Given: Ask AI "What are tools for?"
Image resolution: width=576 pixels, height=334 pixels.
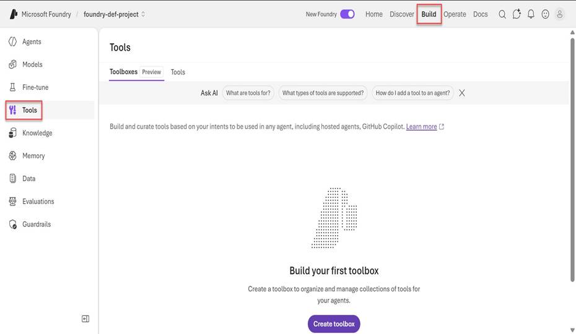Looking at the screenshot, I should coord(248,93).
